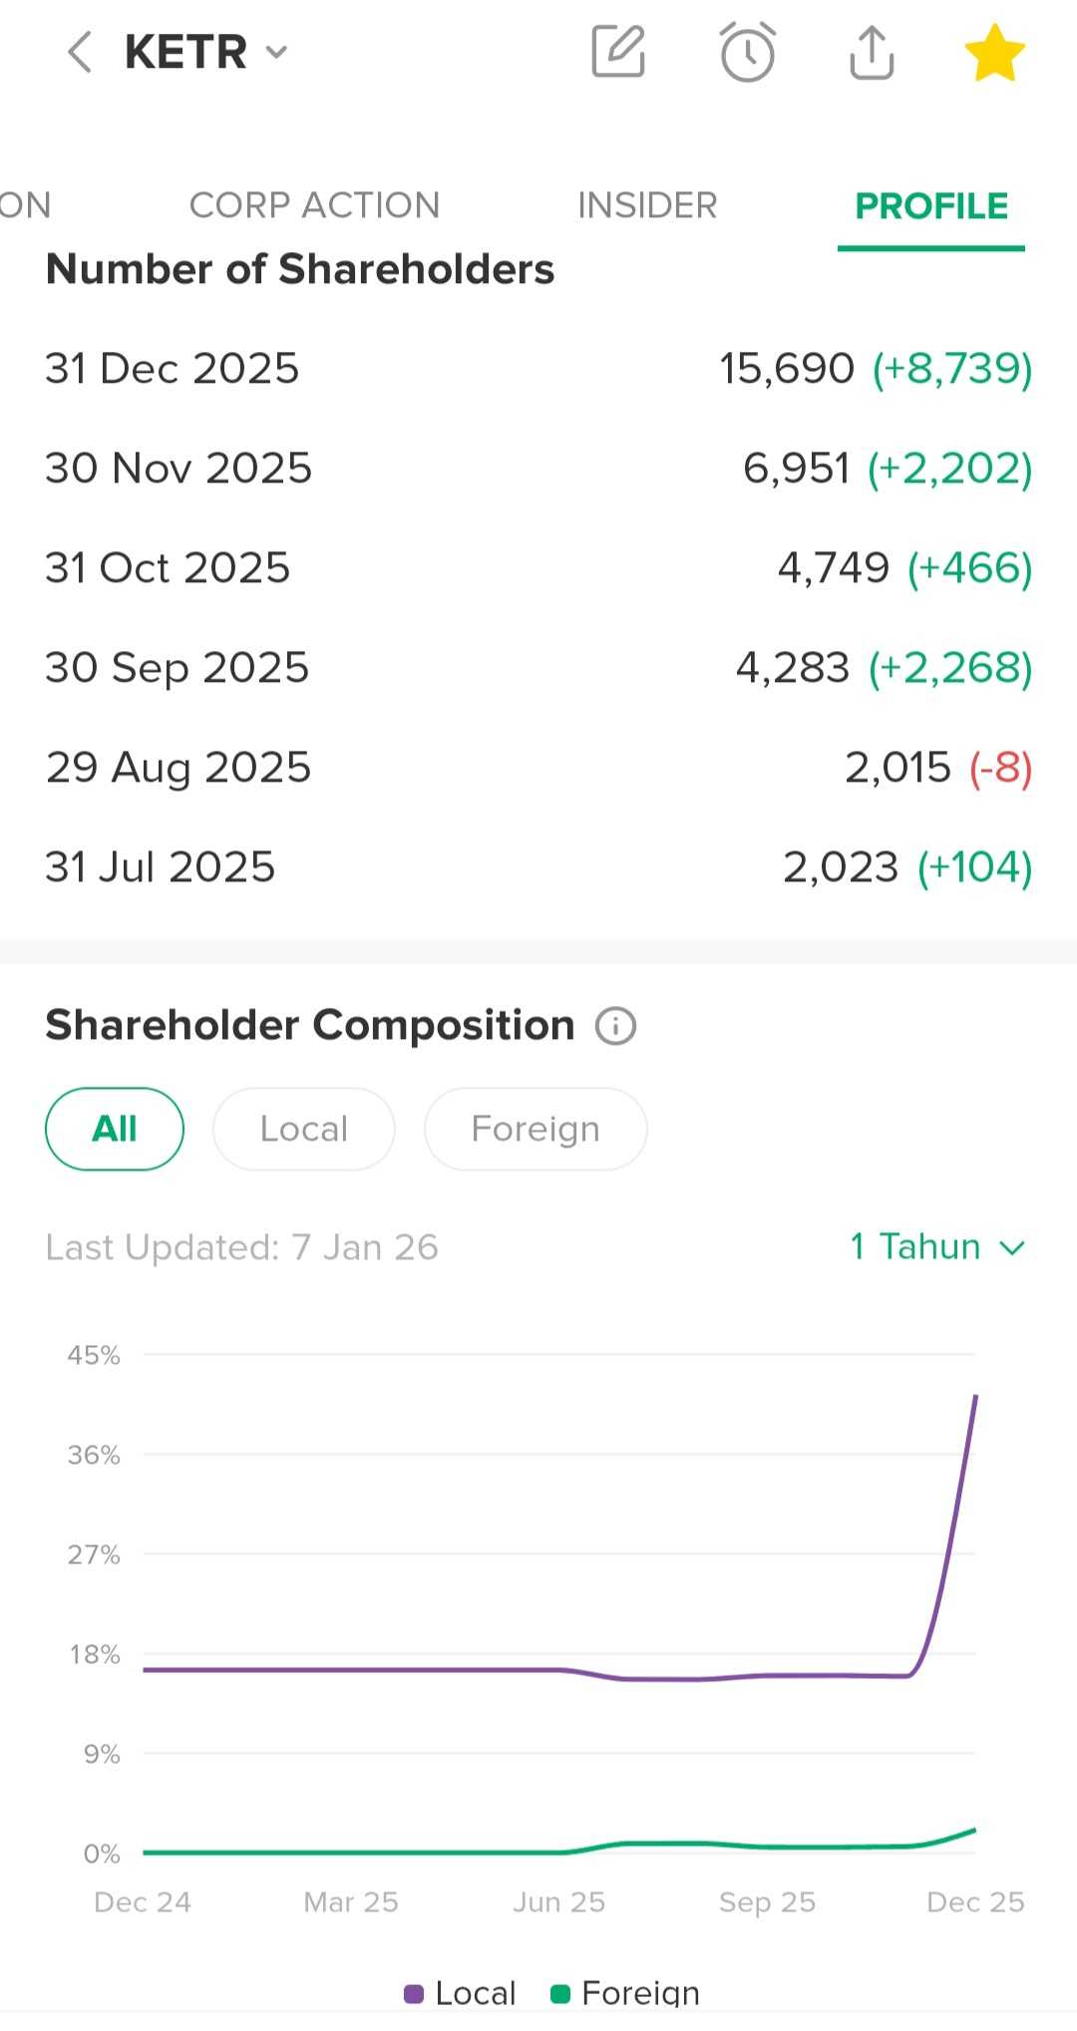
Task: Select the Foreign filter chip
Action: (x=536, y=1129)
